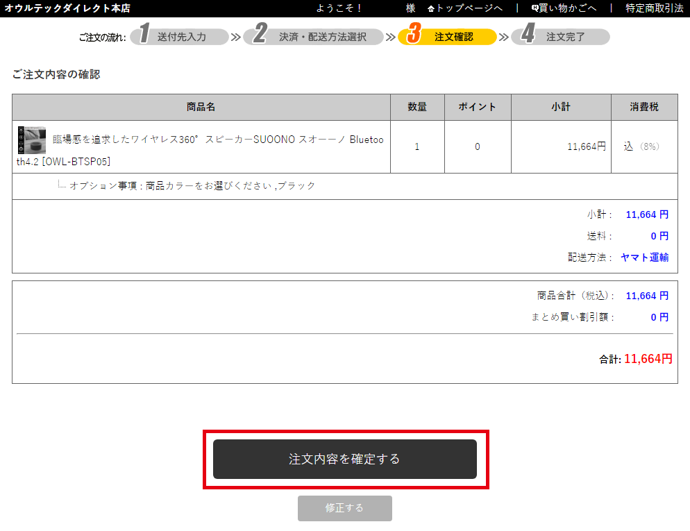The image size is (690, 531).
Task: Click the オウルテックダイレクト本店 store title
Action: (67, 8)
